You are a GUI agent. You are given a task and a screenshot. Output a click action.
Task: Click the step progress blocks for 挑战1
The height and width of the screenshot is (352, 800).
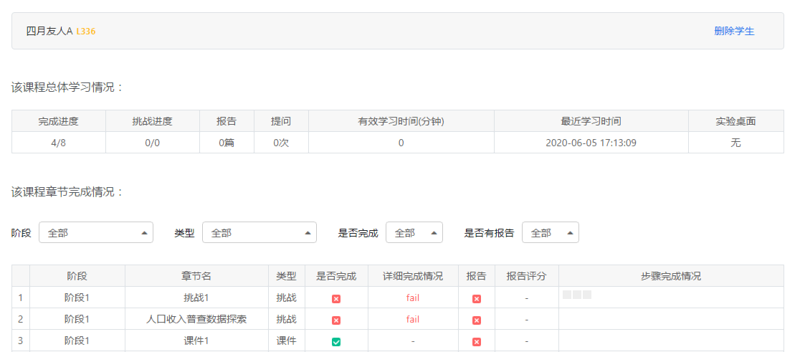point(577,295)
